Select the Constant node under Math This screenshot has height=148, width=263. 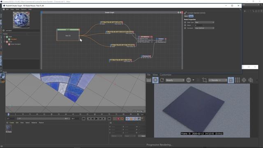[x=14, y=39]
